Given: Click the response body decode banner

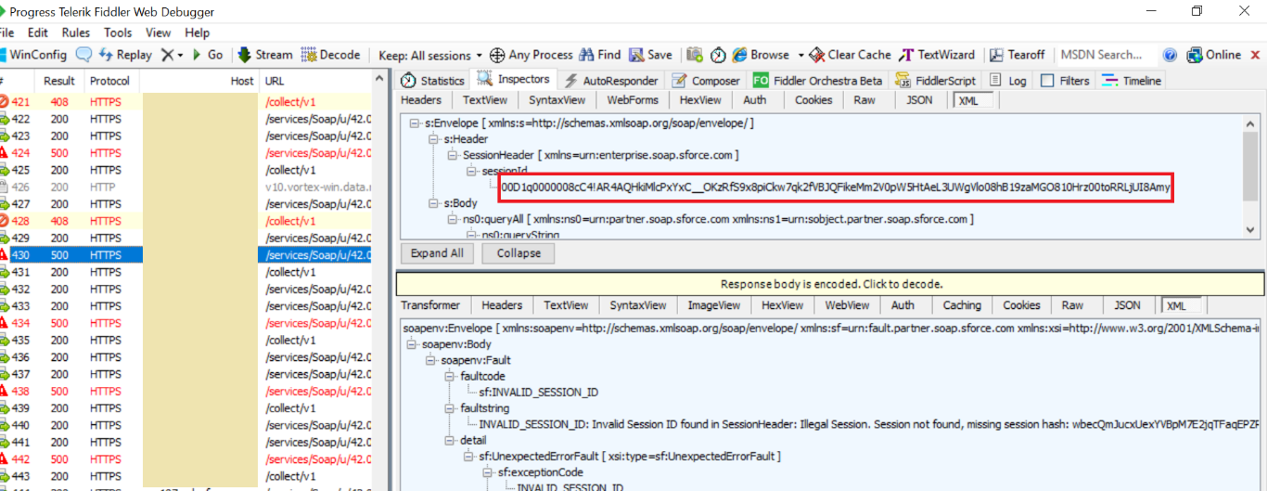Looking at the screenshot, I should 830,284.
